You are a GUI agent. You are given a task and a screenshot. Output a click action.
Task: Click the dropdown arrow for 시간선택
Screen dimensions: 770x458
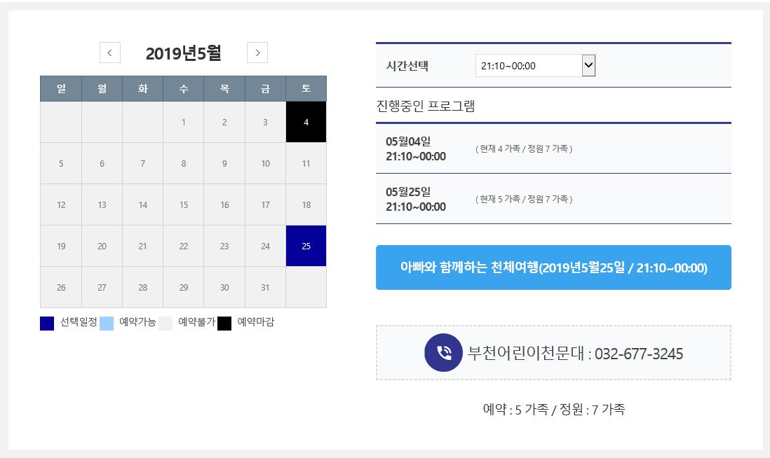click(x=588, y=66)
